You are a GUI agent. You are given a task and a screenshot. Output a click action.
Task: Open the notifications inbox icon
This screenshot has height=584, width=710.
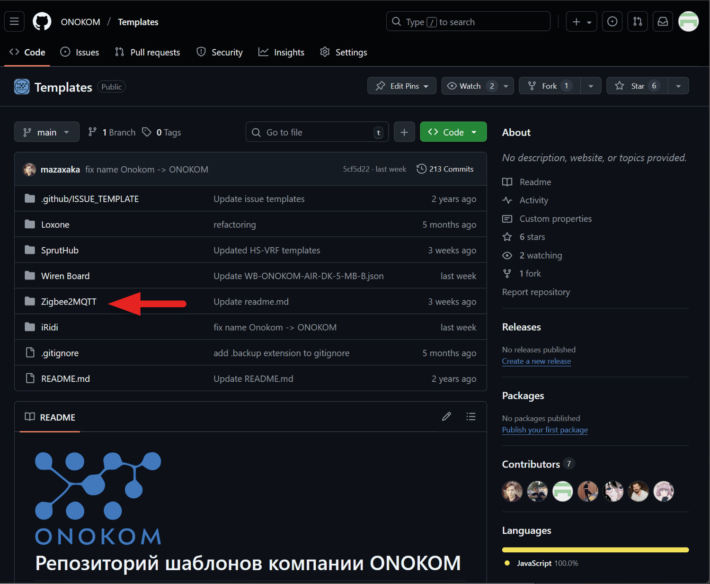pyautogui.click(x=662, y=21)
